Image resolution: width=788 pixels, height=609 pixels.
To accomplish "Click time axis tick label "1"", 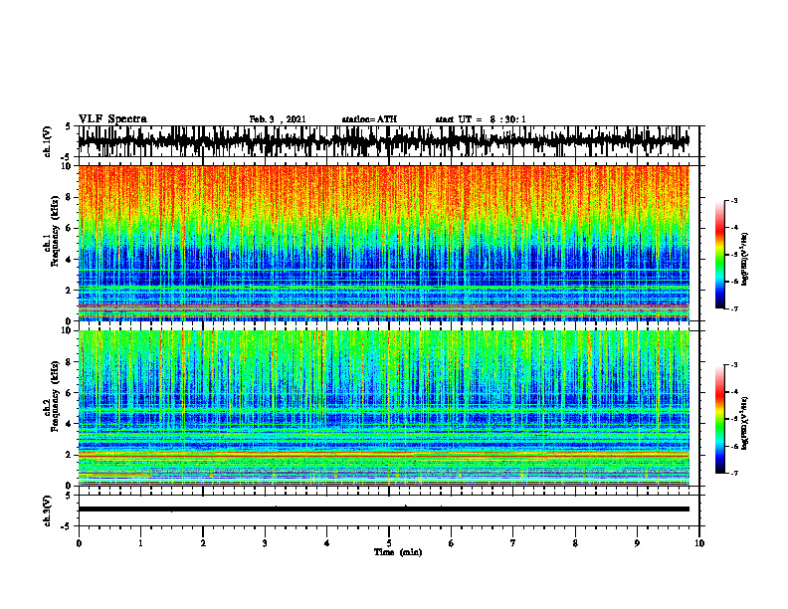I will point(140,543).
